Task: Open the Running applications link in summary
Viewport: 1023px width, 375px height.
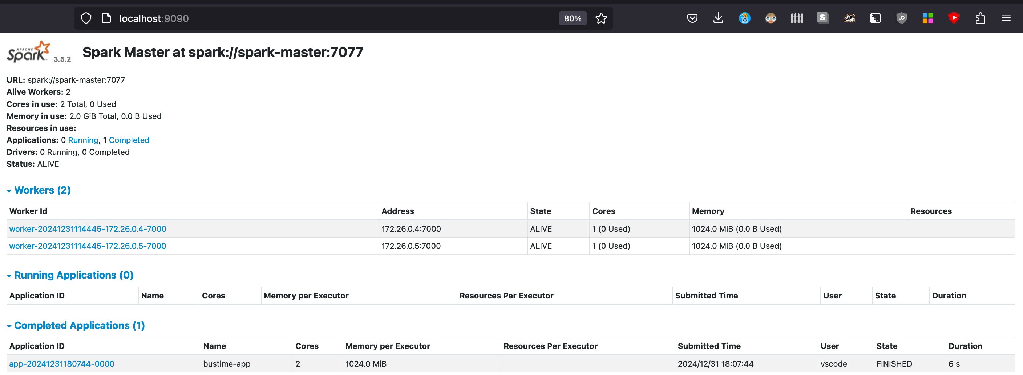Action: [83, 140]
